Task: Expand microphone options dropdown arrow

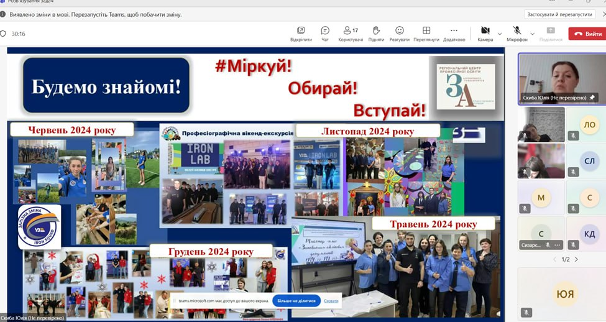Action: (x=532, y=34)
